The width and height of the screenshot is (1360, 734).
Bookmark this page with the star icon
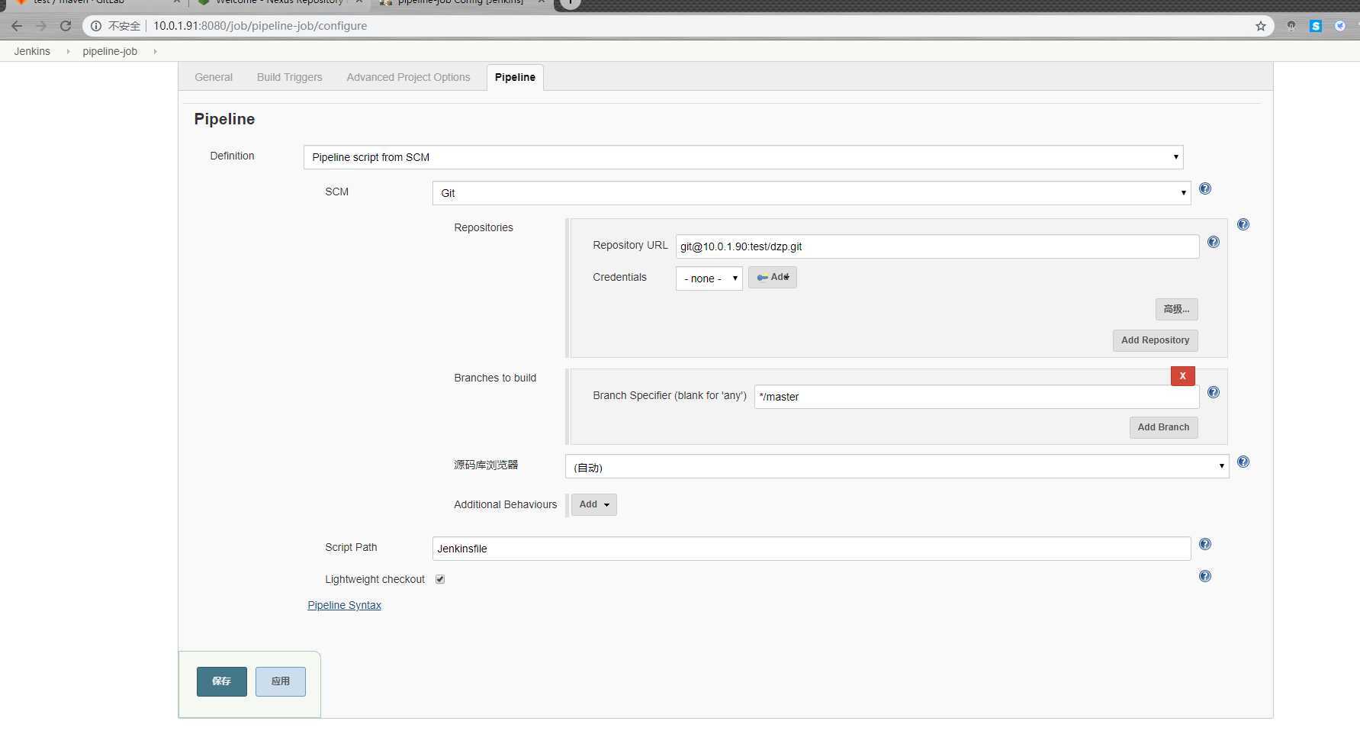click(x=1261, y=26)
